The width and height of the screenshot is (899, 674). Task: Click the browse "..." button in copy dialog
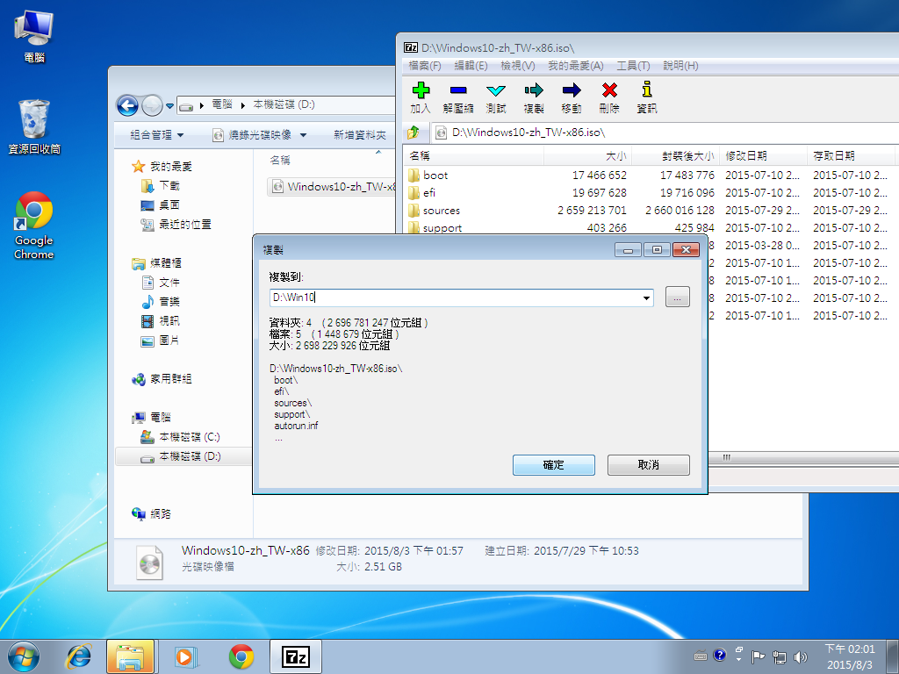(677, 298)
